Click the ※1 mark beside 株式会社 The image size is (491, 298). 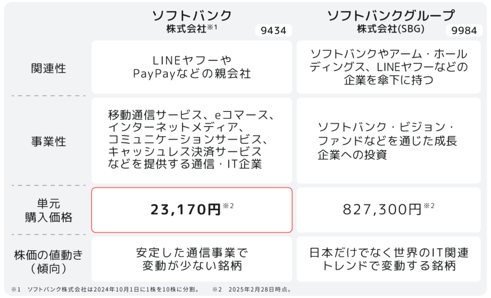point(212,27)
